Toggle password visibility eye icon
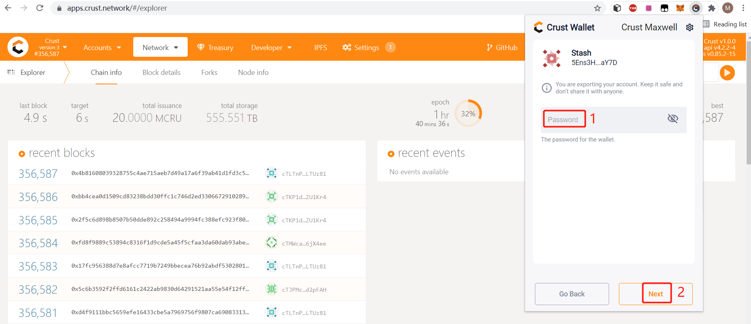Viewport: 751px width, 324px height. (673, 118)
